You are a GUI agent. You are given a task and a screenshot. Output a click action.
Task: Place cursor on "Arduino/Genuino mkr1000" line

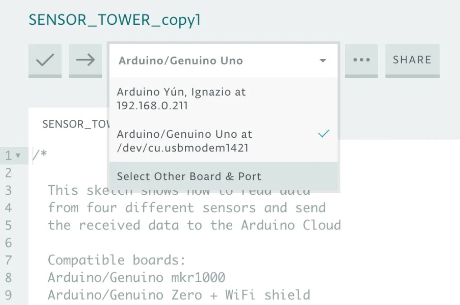pos(136,277)
